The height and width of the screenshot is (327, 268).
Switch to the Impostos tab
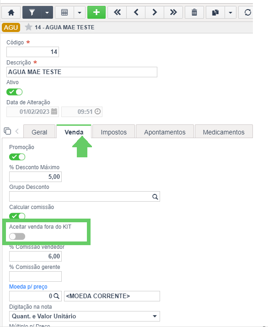(x=114, y=132)
